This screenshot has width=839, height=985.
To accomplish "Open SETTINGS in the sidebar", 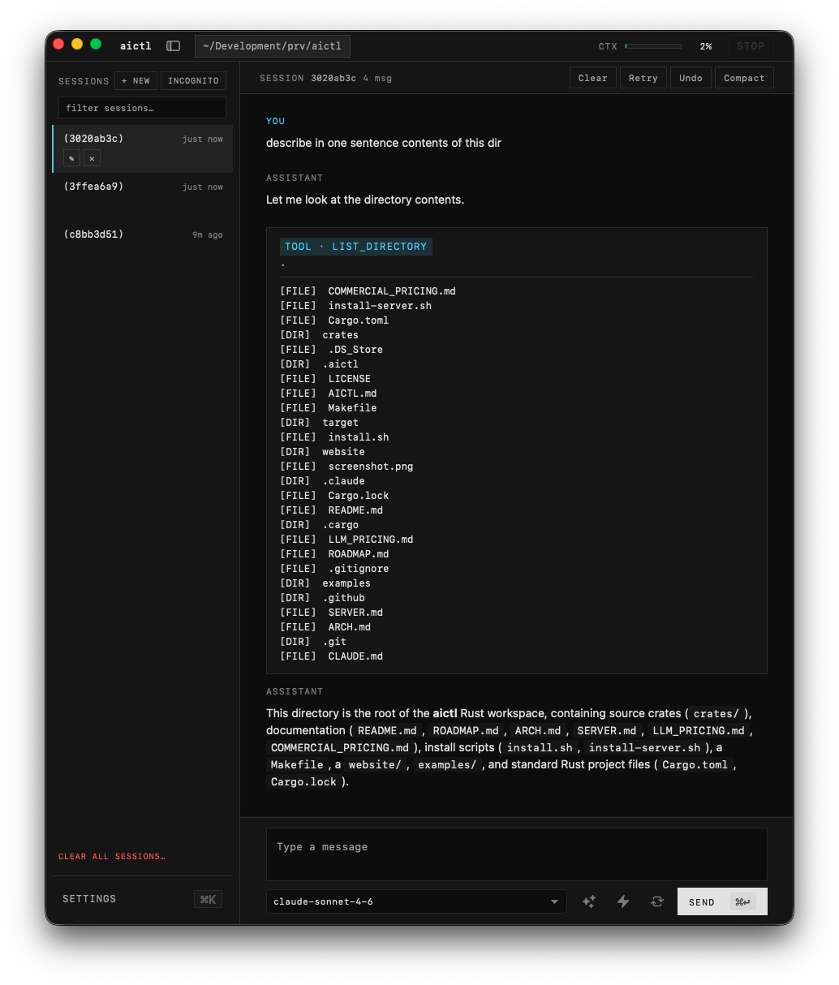I will 89,899.
